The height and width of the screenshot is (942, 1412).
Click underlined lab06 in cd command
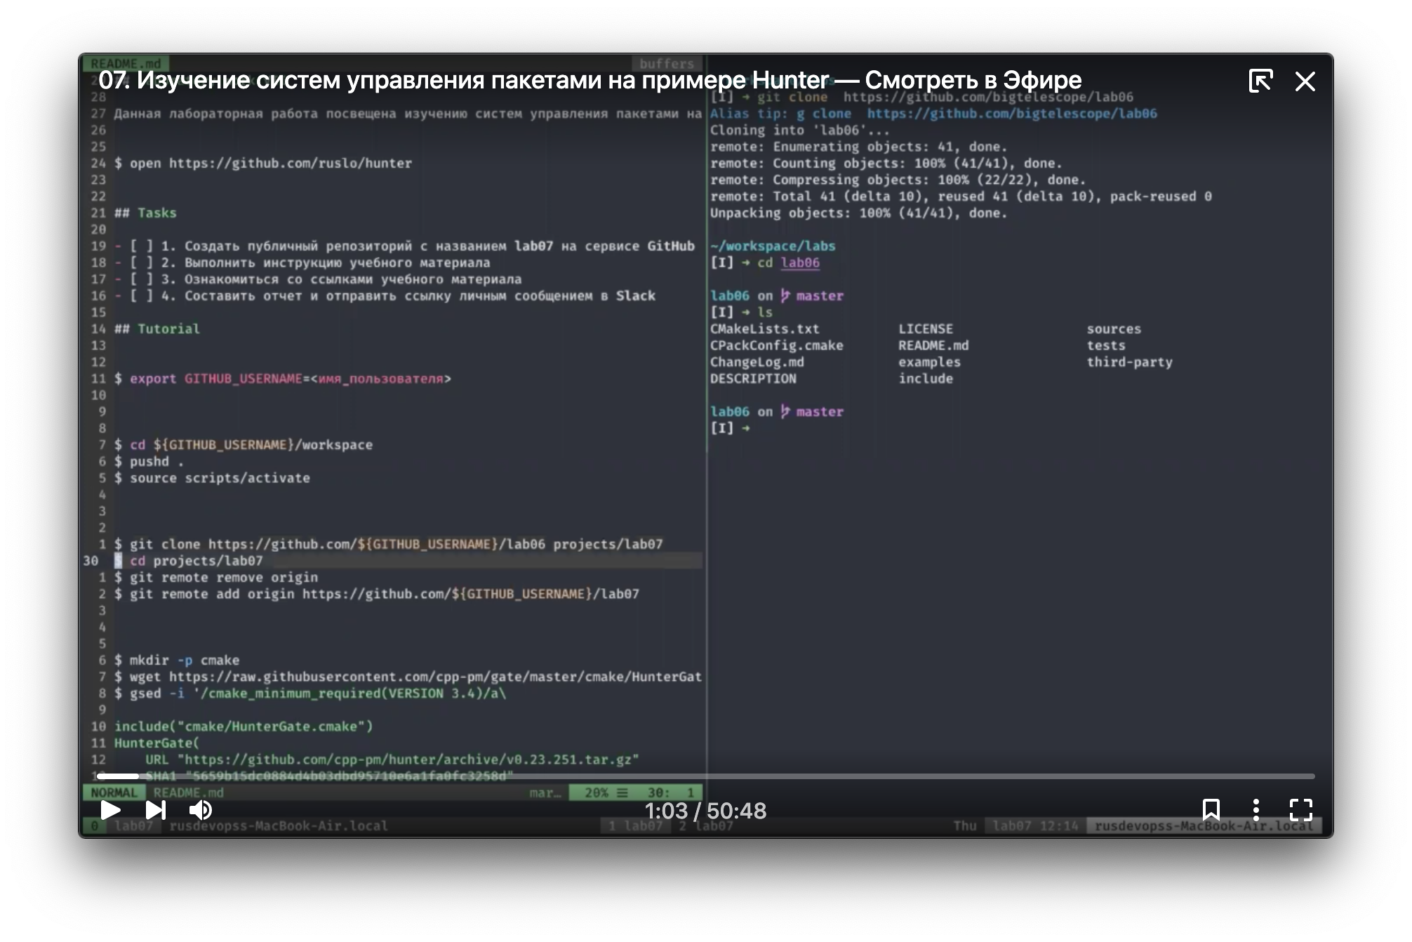[x=799, y=263]
